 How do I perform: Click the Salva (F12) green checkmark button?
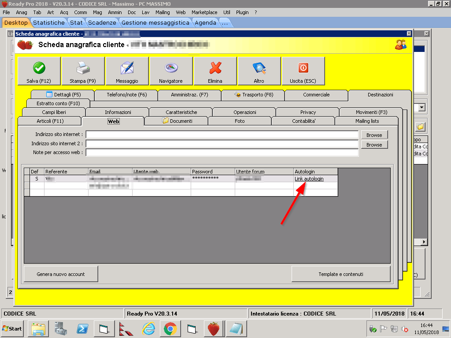tap(39, 71)
